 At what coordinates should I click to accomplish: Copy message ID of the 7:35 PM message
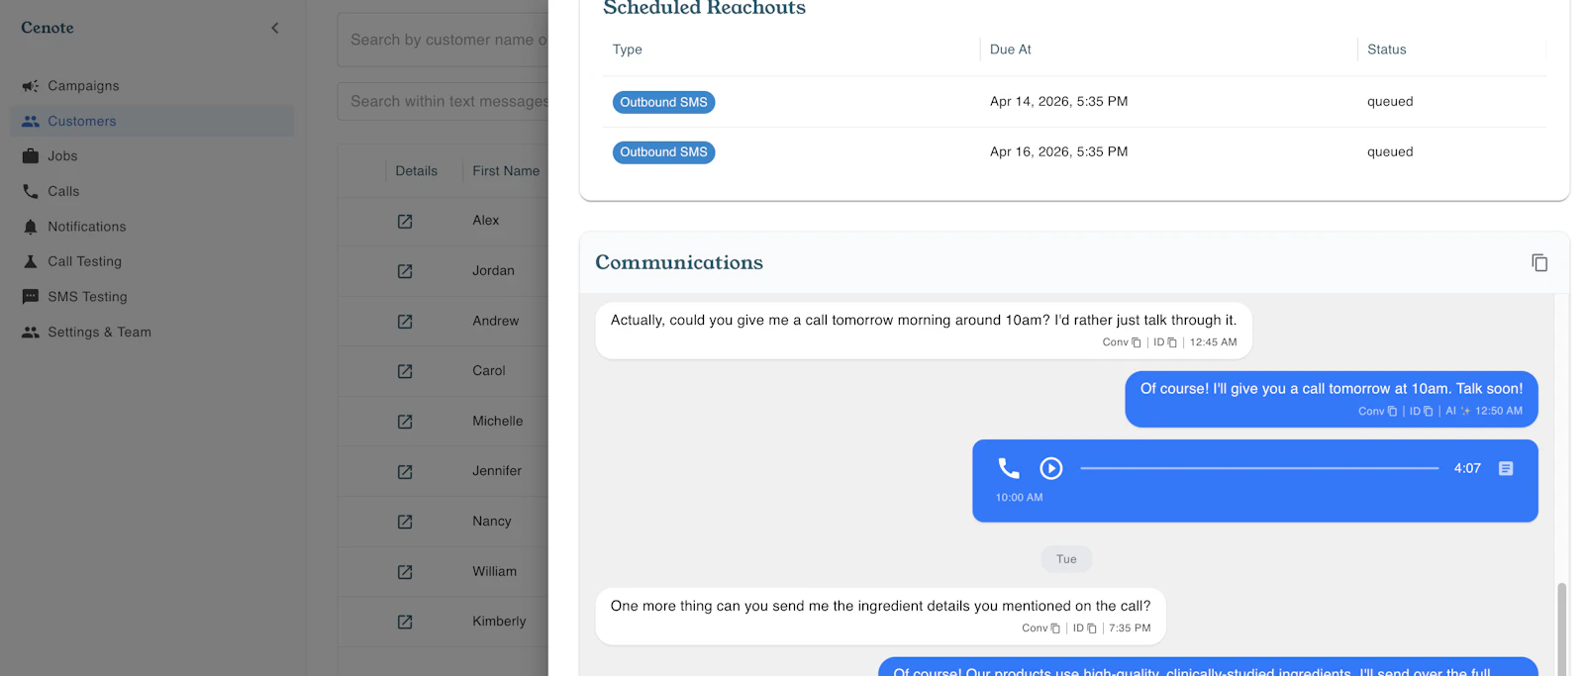point(1092,628)
